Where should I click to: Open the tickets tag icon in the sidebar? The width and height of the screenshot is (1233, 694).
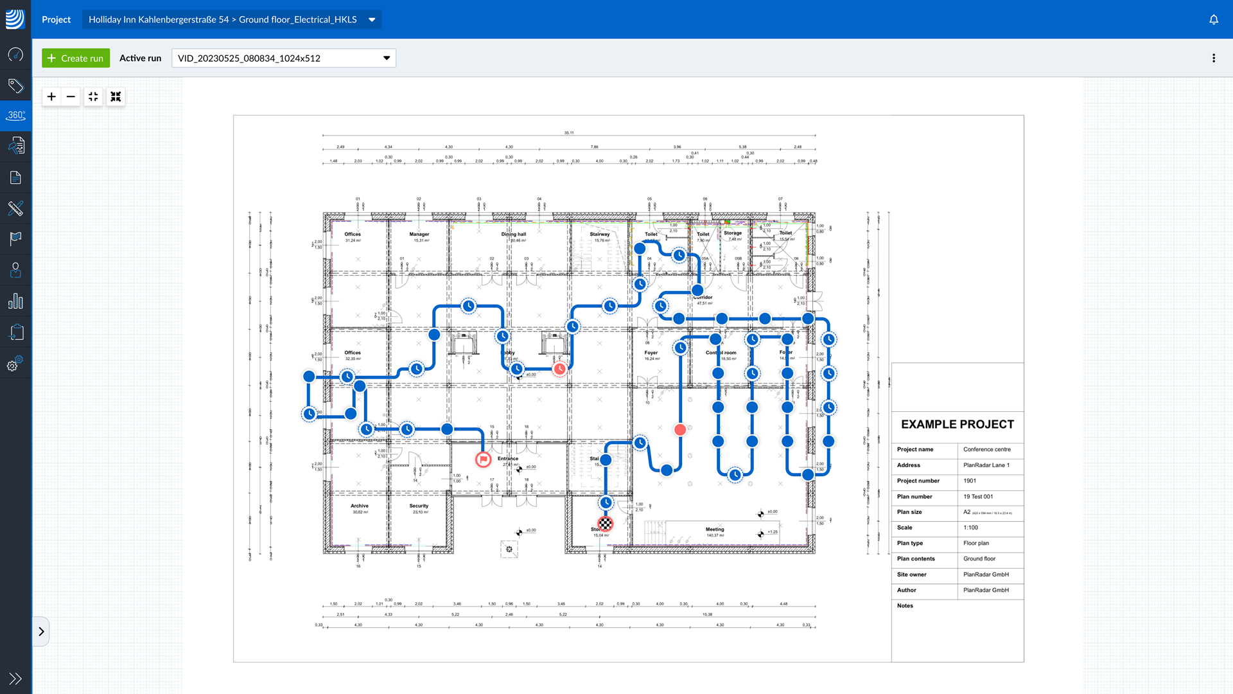[x=15, y=85]
